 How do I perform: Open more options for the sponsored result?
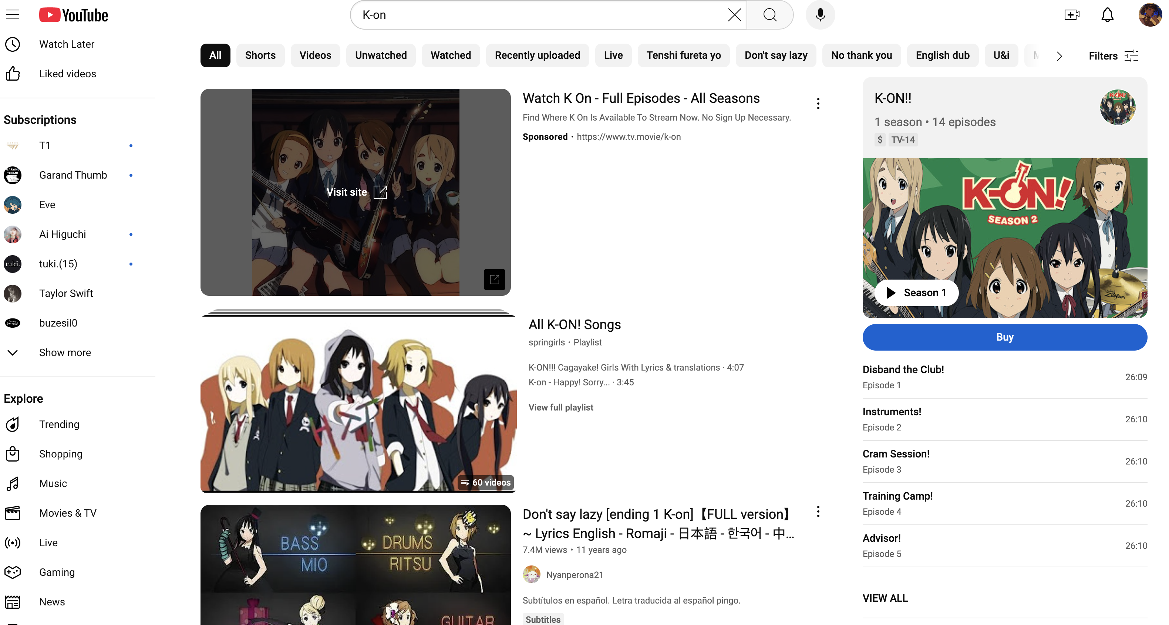click(x=818, y=104)
